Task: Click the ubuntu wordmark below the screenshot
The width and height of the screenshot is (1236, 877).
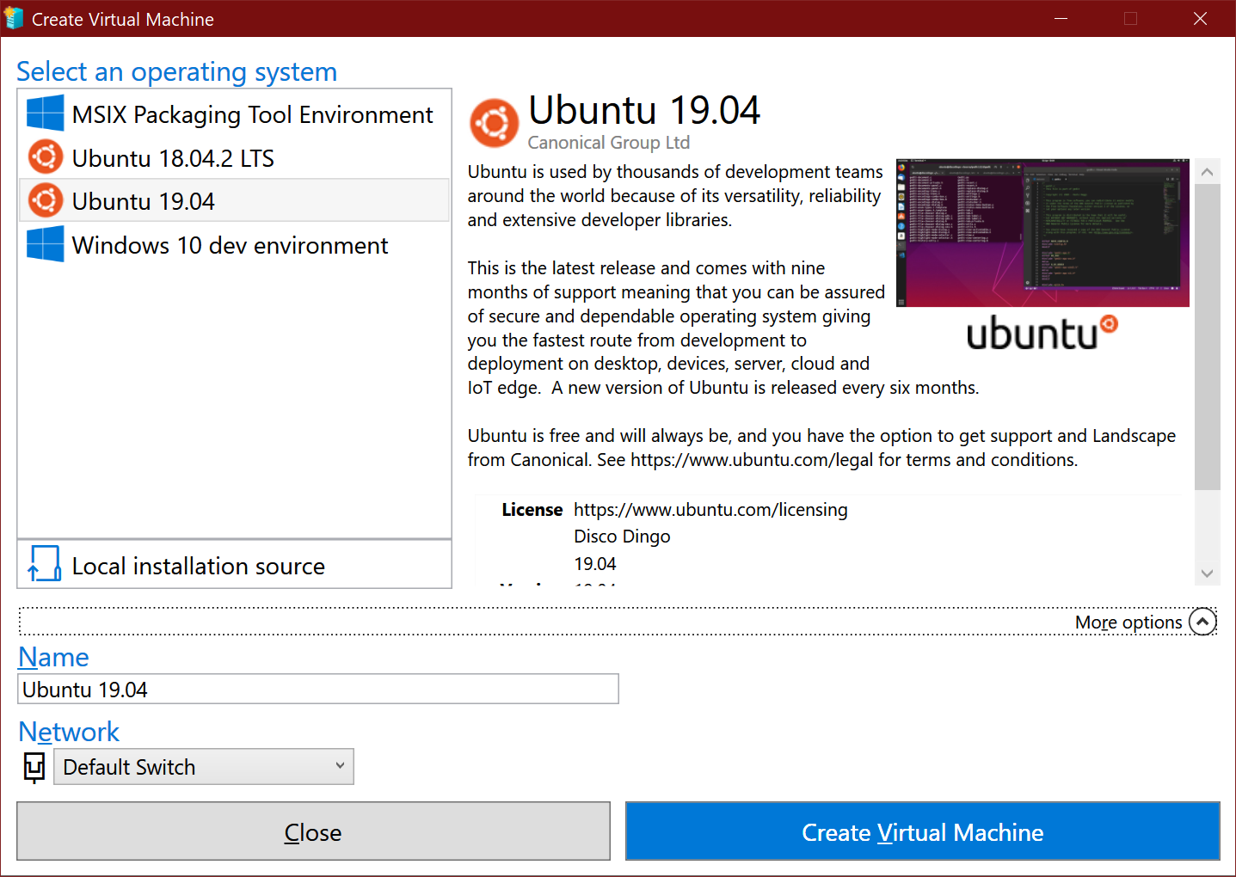Action: tap(1042, 333)
